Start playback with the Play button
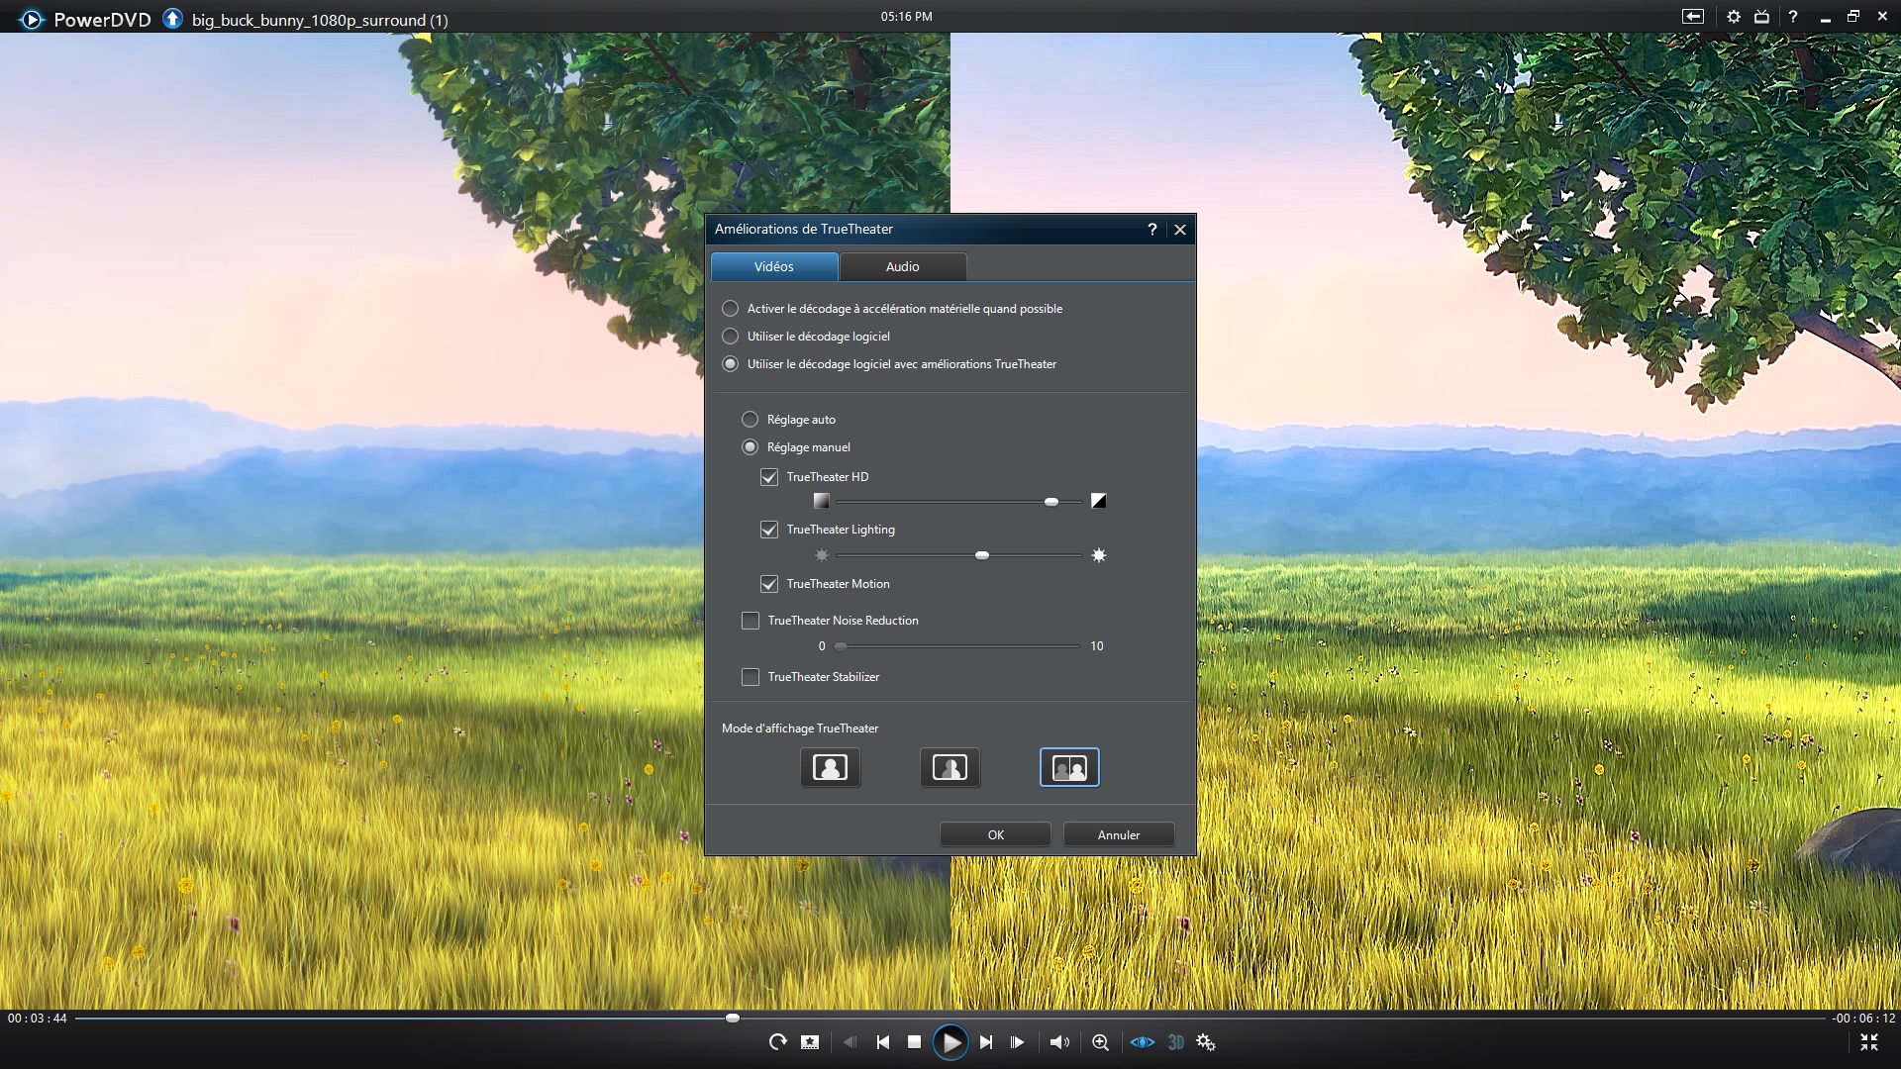This screenshot has width=1901, height=1069. pos(950,1041)
